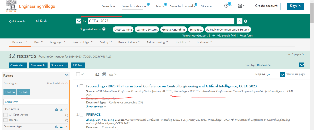Open the Proceedings CCEAI 2023 result title
The width and height of the screenshot is (314, 130).
[x=172, y=86]
